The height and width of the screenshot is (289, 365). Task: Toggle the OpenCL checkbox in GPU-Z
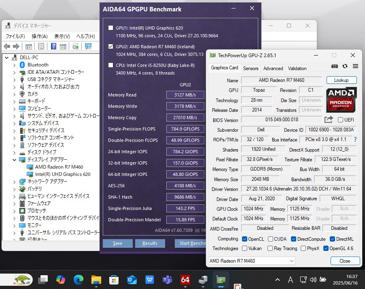[244, 239]
